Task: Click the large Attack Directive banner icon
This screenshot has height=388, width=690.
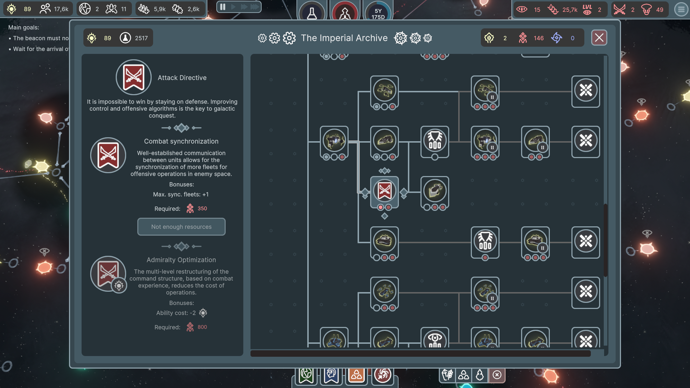Action: 134,77
